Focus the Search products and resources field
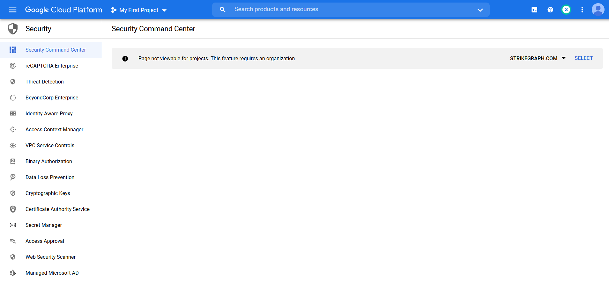This screenshot has height=282, width=609. [351, 10]
